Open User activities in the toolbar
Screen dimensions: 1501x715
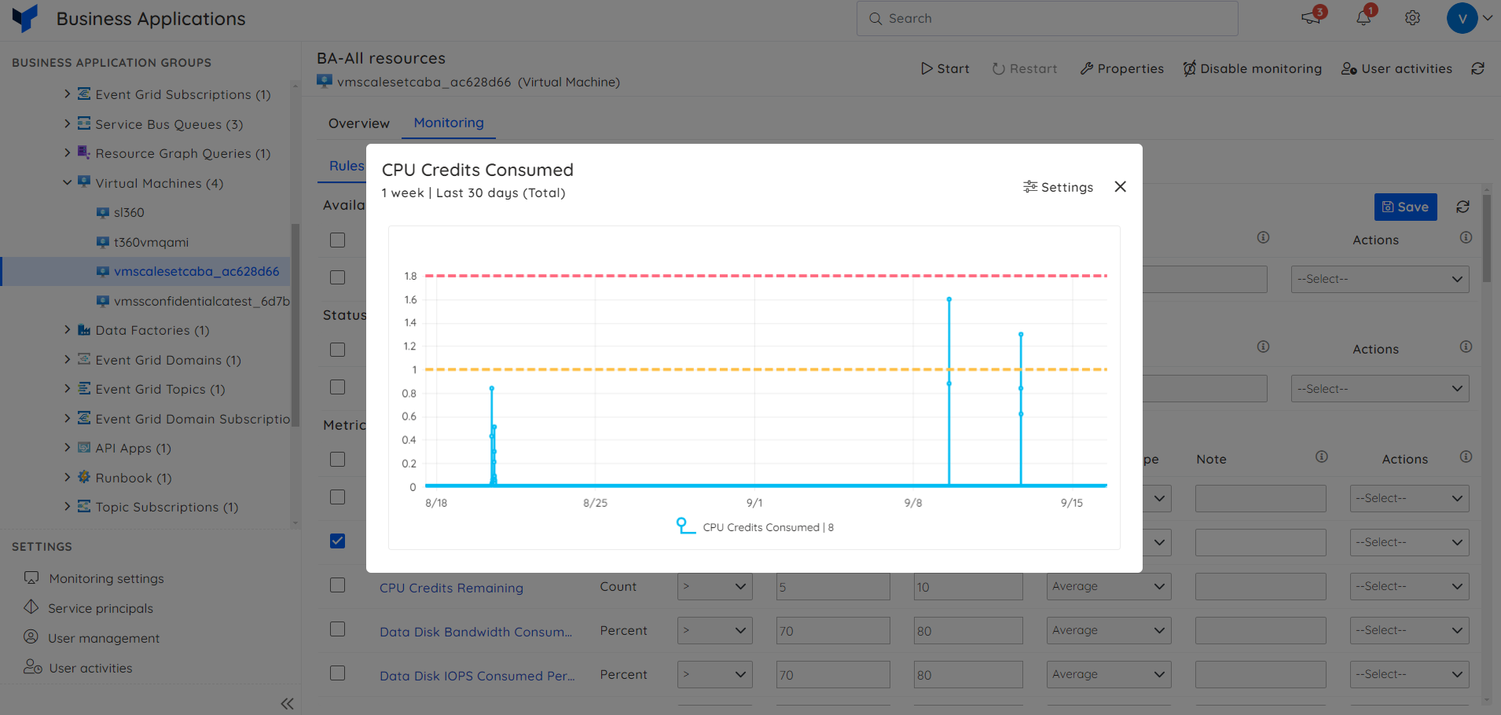1396,68
